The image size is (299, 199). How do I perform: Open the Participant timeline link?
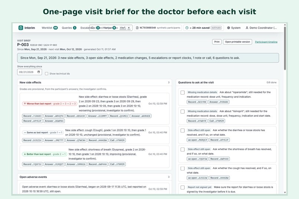point(266,42)
